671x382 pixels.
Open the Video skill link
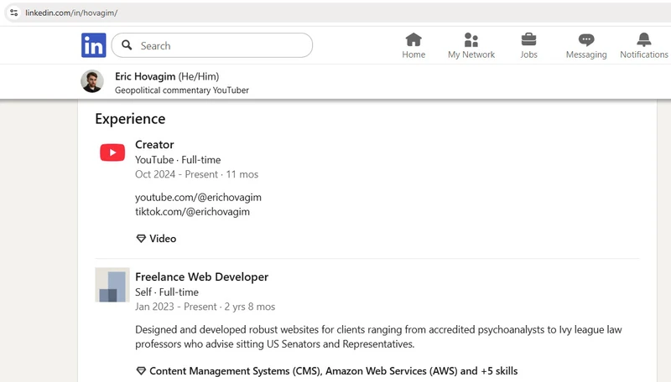163,239
